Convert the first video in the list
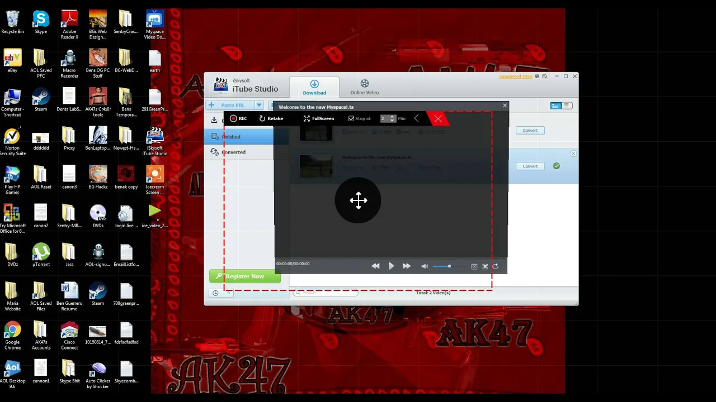Viewport: 716px width, 402px height. (530, 131)
